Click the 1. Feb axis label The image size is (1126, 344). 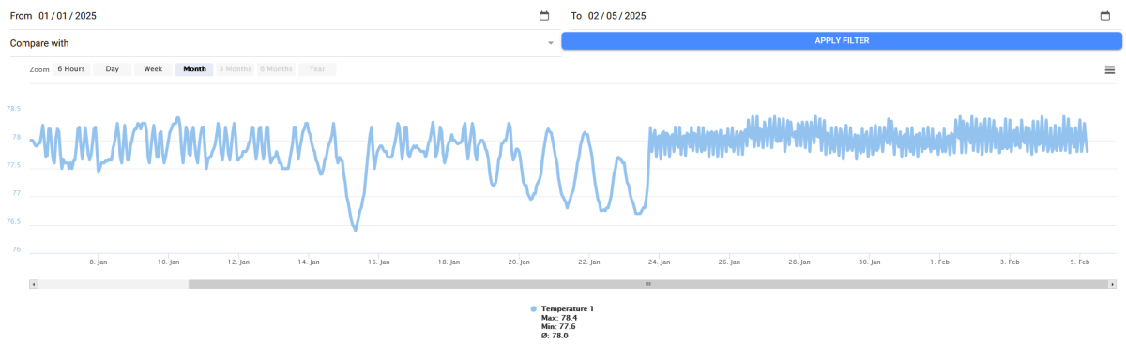[941, 262]
